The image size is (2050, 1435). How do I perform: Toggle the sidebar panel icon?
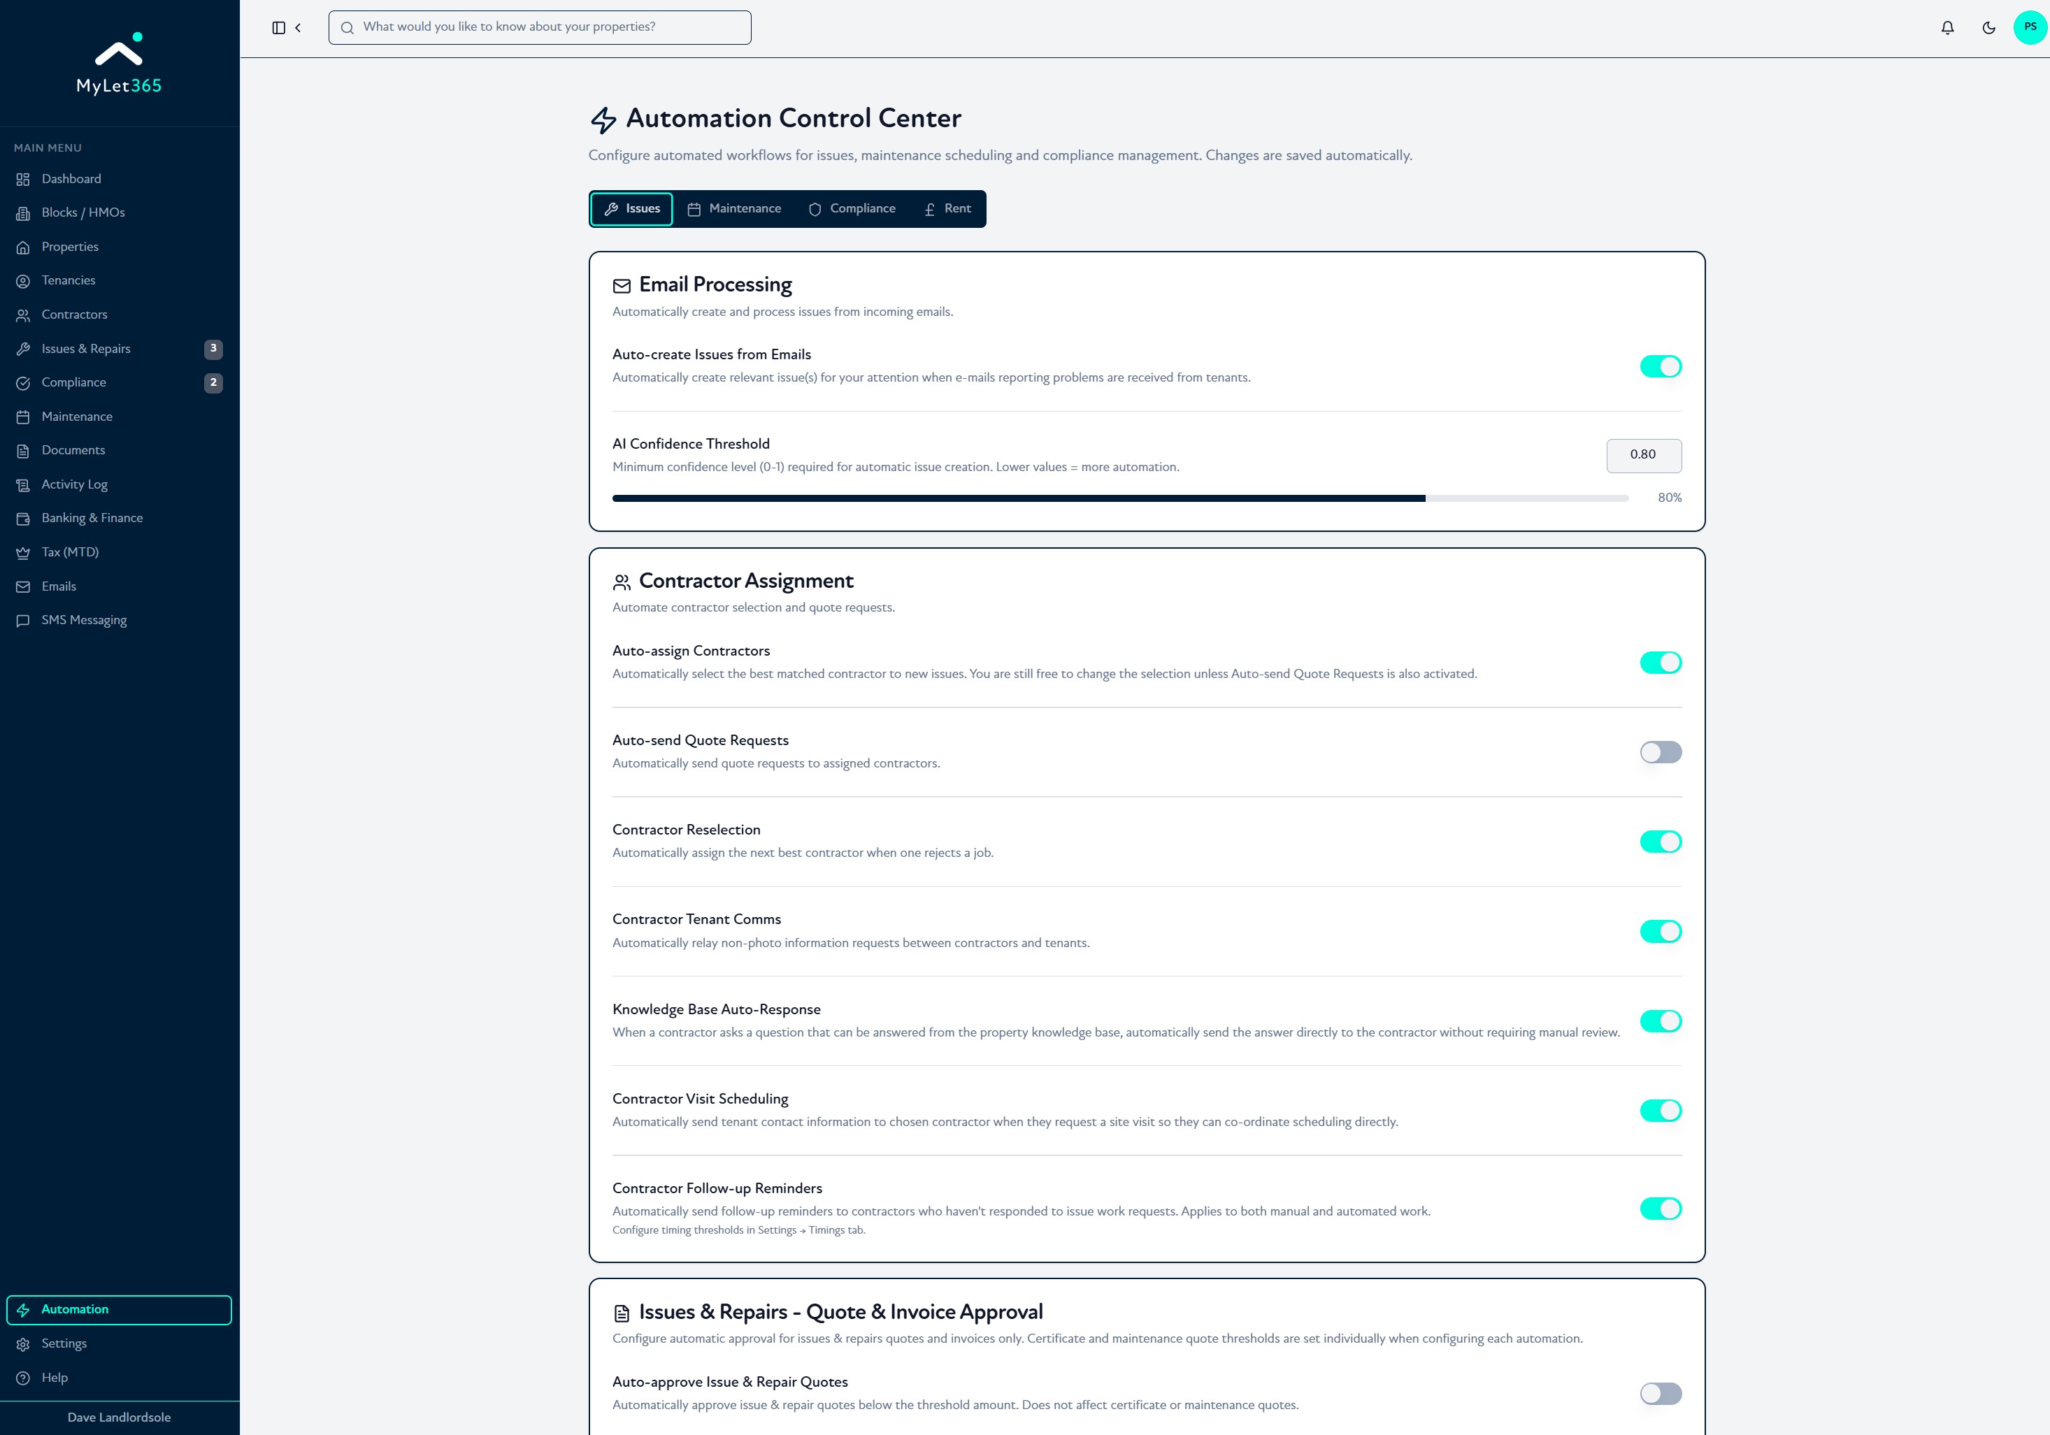[x=278, y=28]
